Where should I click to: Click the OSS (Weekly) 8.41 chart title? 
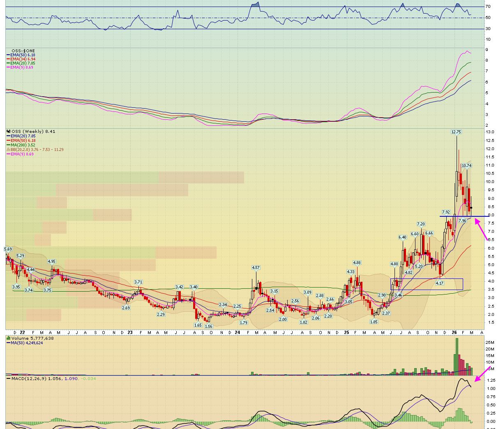click(x=33, y=132)
